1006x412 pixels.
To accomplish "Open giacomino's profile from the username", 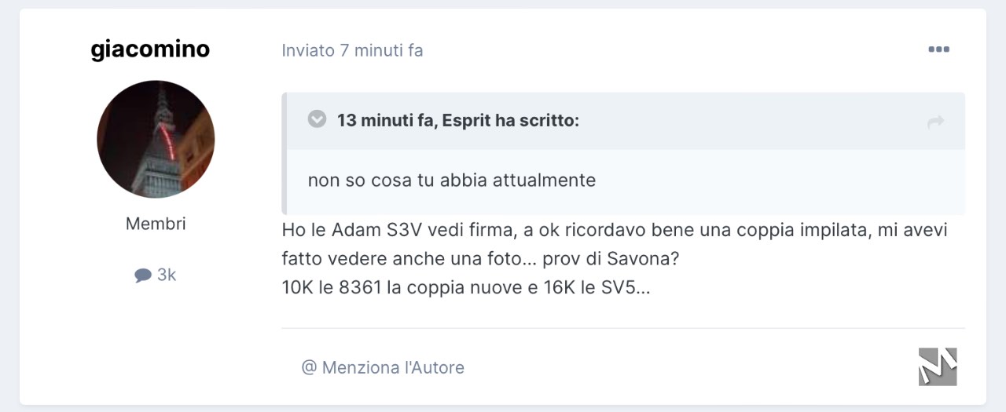I will click(150, 49).
